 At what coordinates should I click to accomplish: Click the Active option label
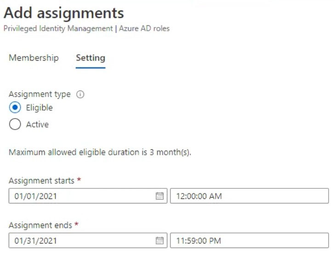point(37,125)
